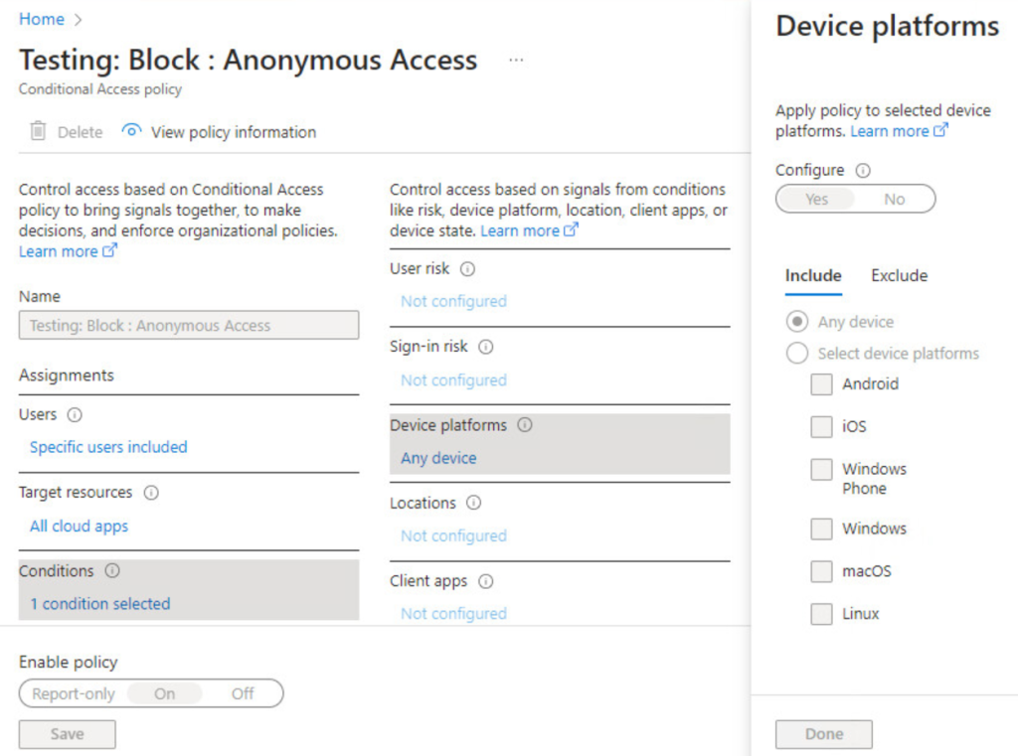Click the info icon next to Users
Viewport: 1018px width, 756px height.
pos(75,415)
